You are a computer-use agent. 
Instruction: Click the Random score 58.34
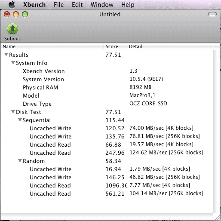click(113, 161)
